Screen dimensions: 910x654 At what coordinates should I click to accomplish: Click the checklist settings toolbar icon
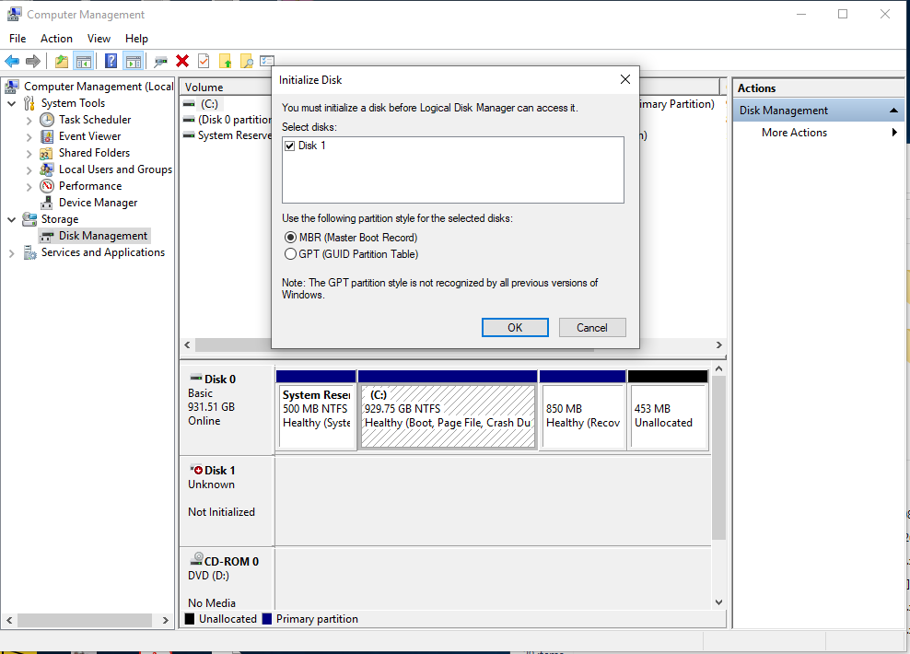click(x=267, y=61)
